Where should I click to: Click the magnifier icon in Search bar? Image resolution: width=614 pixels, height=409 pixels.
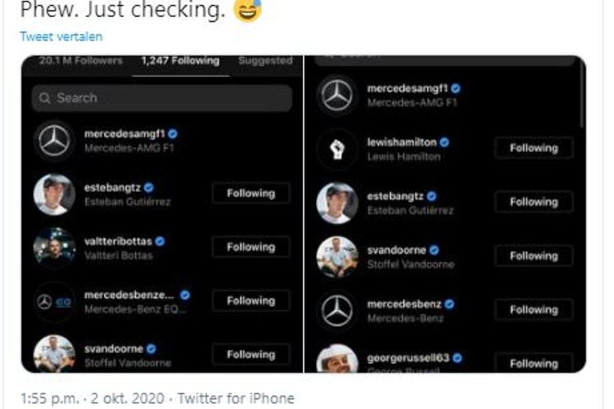coord(45,98)
